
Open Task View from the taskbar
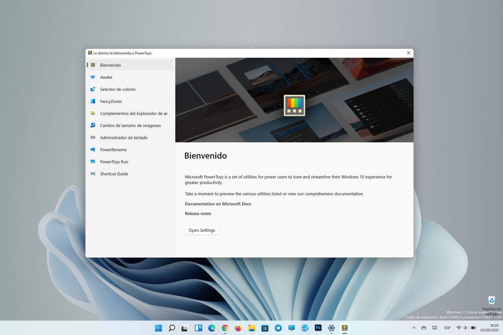pos(185,328)
